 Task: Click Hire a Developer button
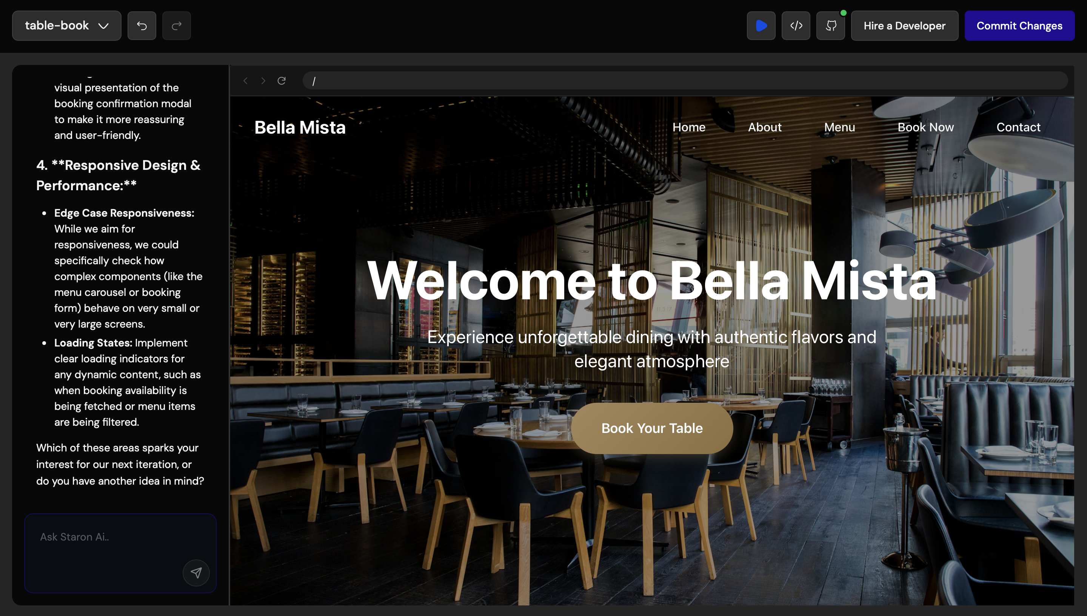[x=904, y=26]
